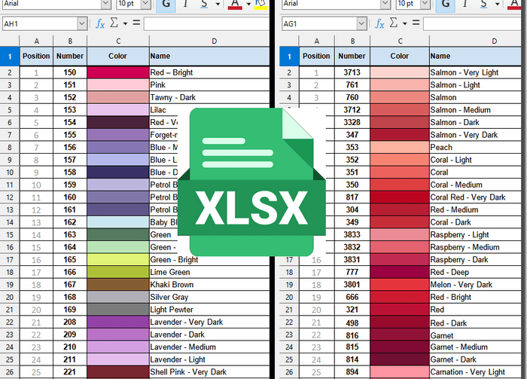527x379 pixels.
Task: Click the Lime Green color cell
Action: tap(117, 272)
